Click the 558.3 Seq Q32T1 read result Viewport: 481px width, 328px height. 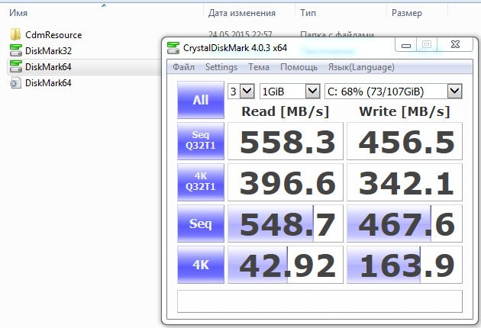(286, 141)
